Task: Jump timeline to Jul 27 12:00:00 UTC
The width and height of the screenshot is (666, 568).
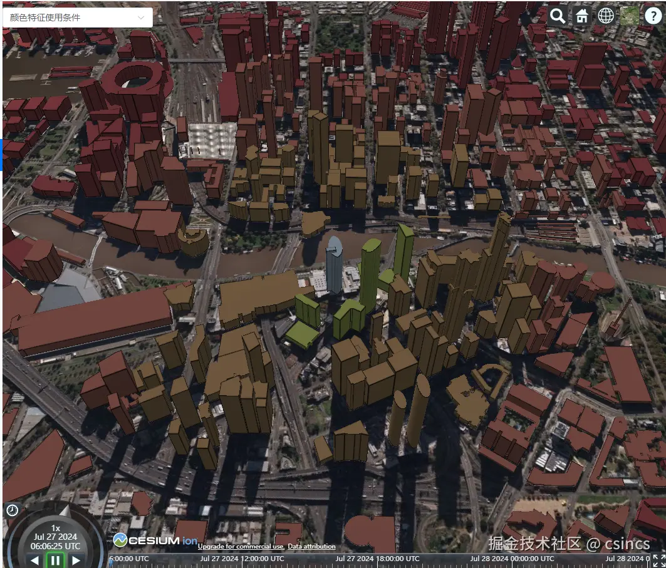Action: [x=242, y=559]
